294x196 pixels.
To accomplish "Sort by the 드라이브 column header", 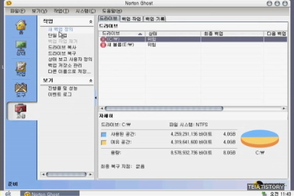I will 122,34.
